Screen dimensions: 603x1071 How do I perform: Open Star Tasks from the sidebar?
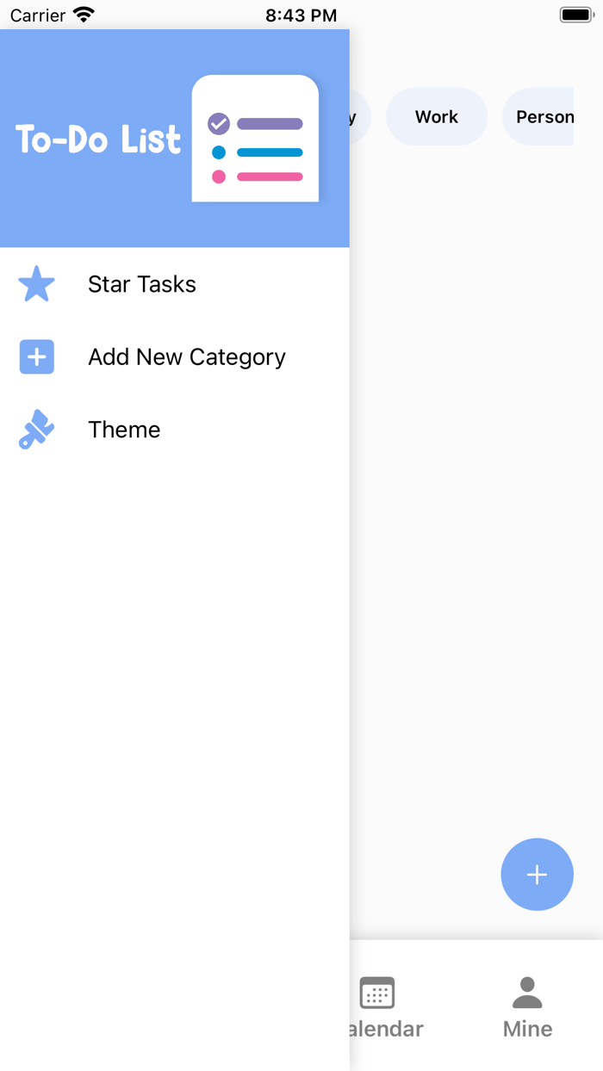(x=141, y=284)
